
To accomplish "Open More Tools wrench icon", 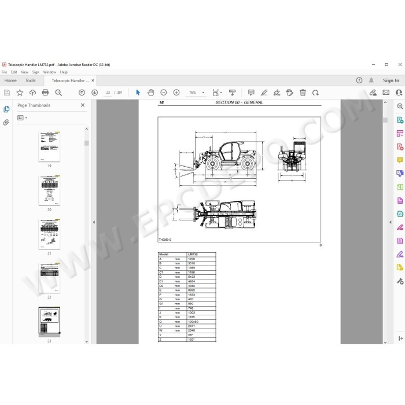I will pos(400,281).
